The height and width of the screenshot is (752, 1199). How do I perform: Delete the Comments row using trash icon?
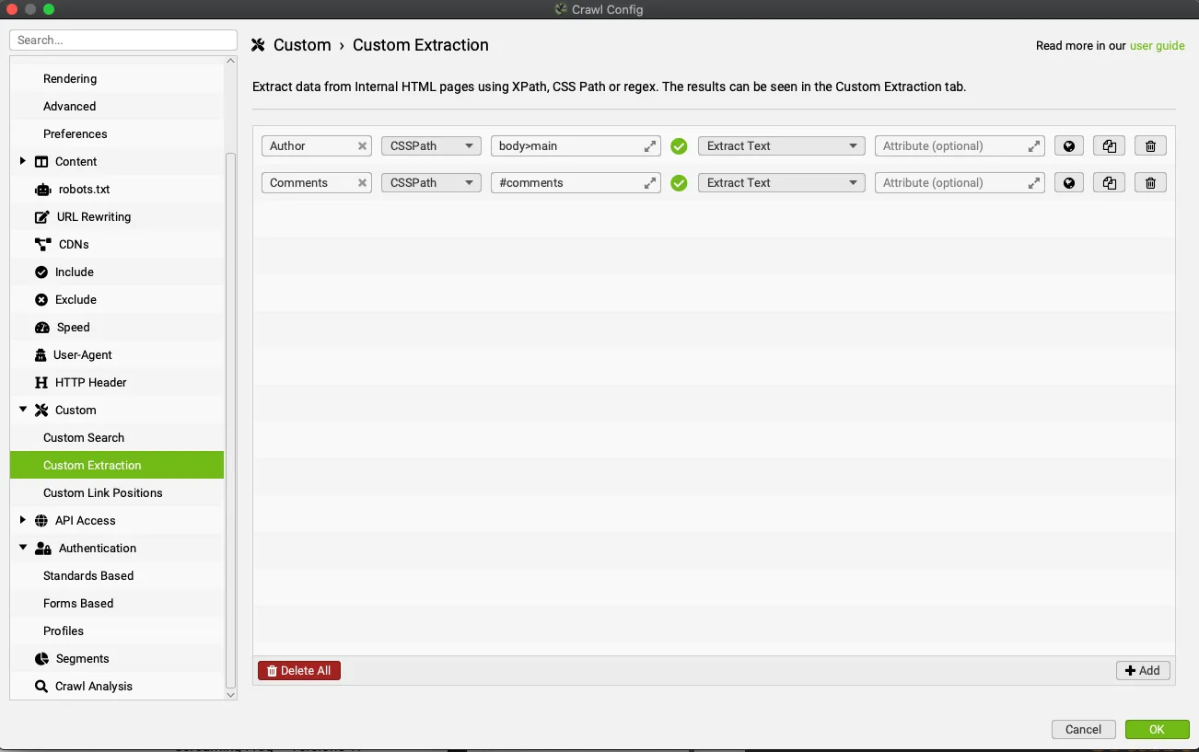click(x=1150, y=183)
